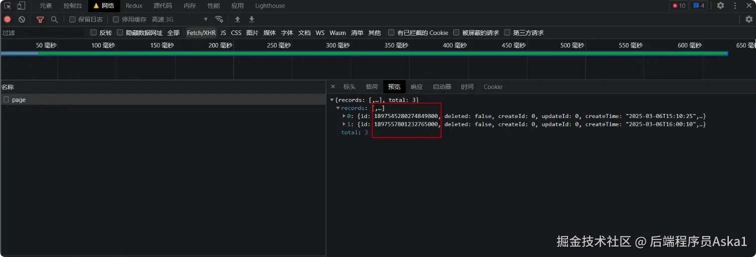
Task: Click the import HAR upload arrow icon
Action: tap(238, 19)
